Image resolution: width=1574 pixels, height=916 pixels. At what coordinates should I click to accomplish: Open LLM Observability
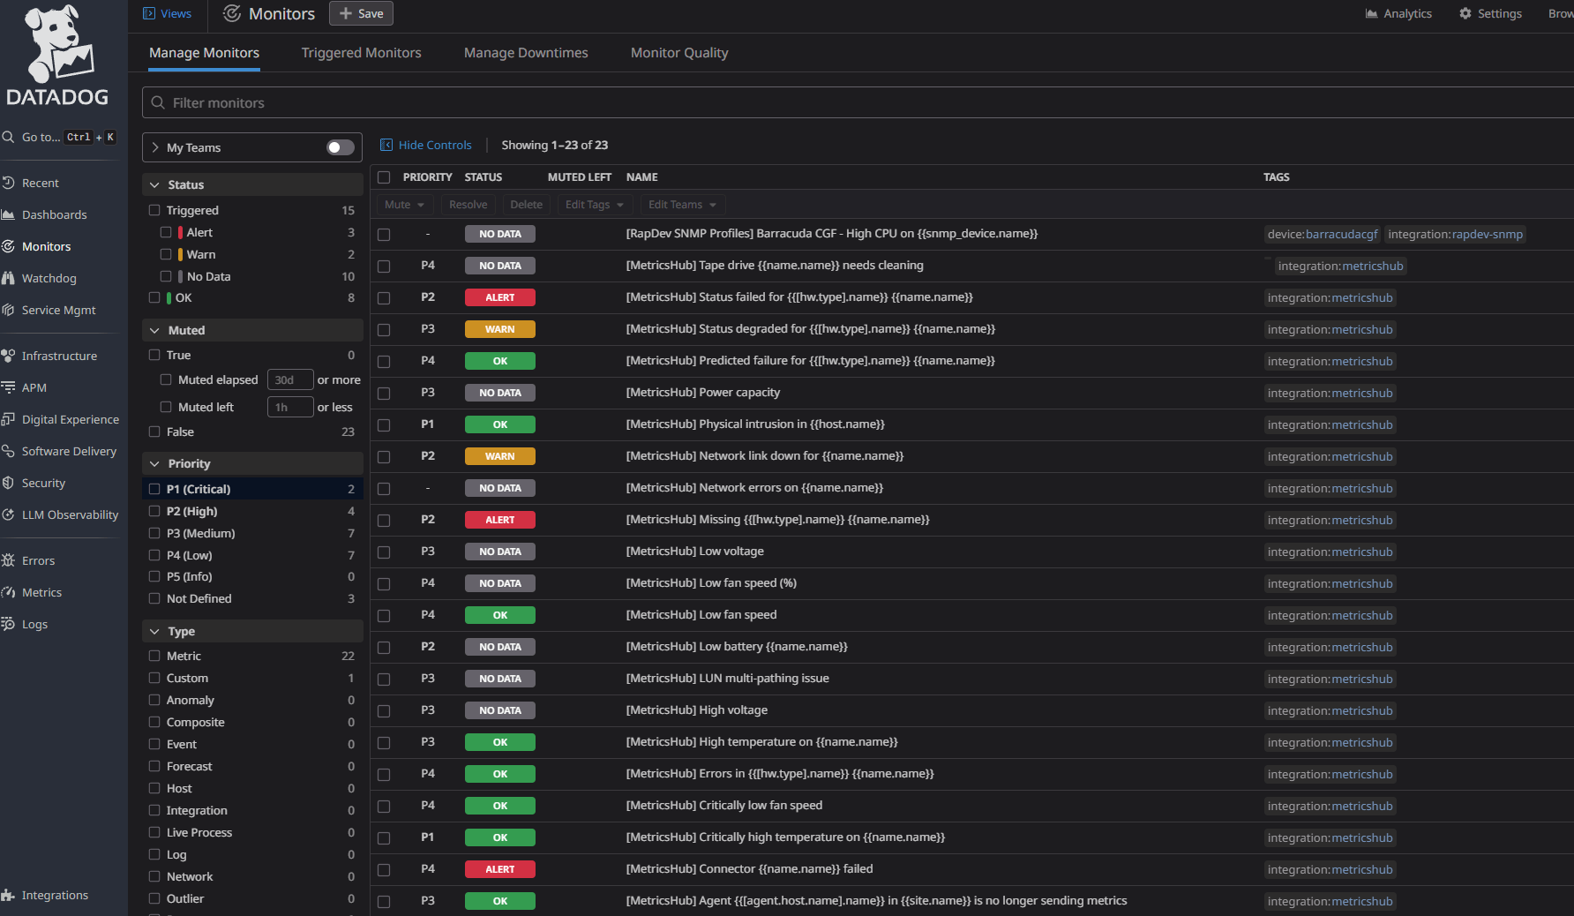[x=70, y=514]
